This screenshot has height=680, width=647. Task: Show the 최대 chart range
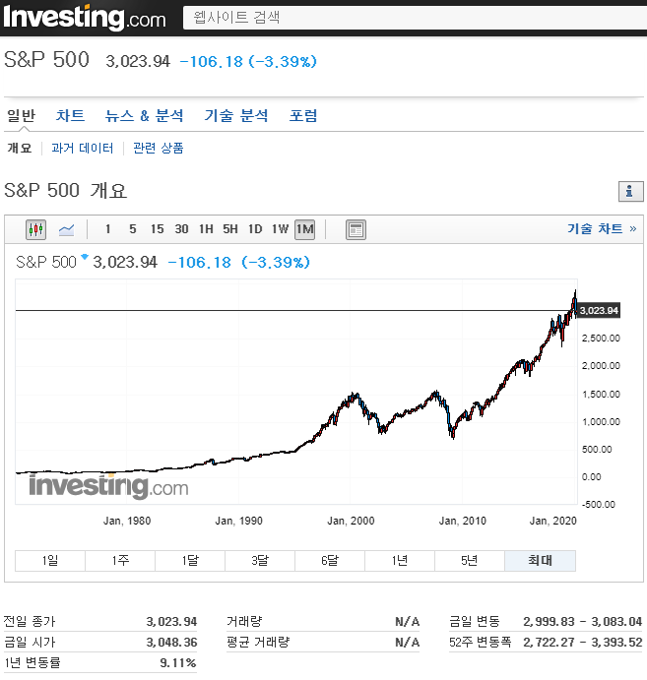point(541,561)
